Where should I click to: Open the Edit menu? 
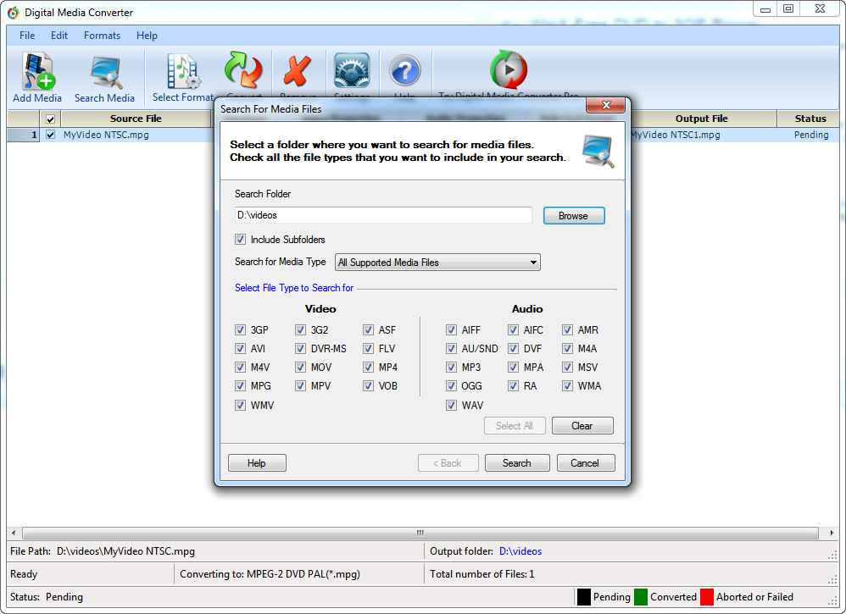tap(59, 36)
